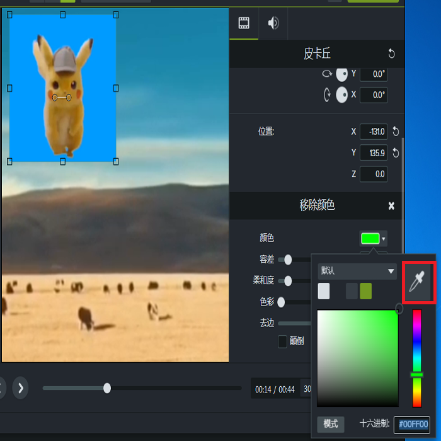Click the 去边 slider track

point(294,323)
